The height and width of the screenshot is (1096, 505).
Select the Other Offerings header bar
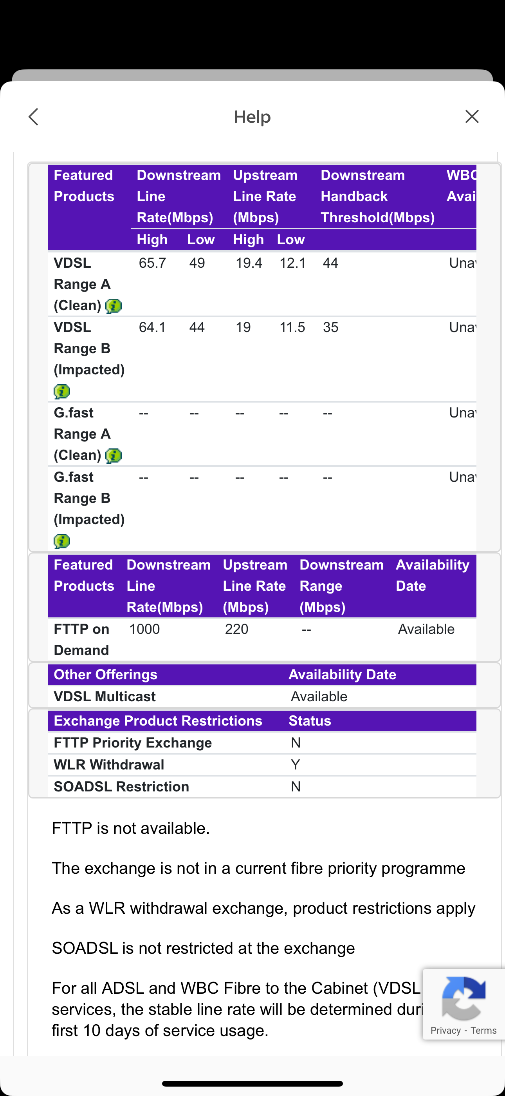[105, 674]
